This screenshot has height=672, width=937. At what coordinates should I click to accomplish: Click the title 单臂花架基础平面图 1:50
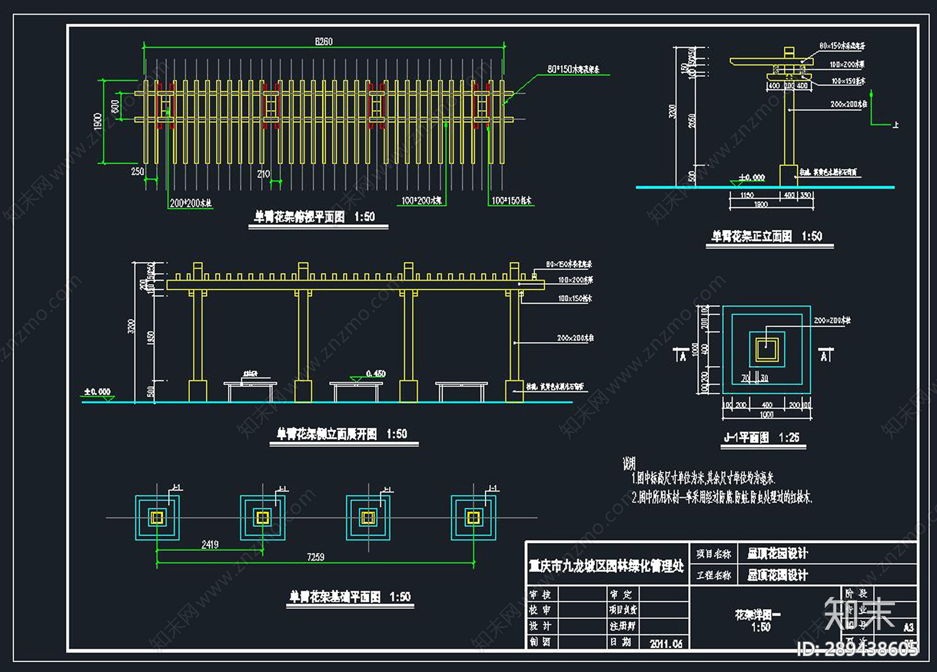[x=350, y=597]
